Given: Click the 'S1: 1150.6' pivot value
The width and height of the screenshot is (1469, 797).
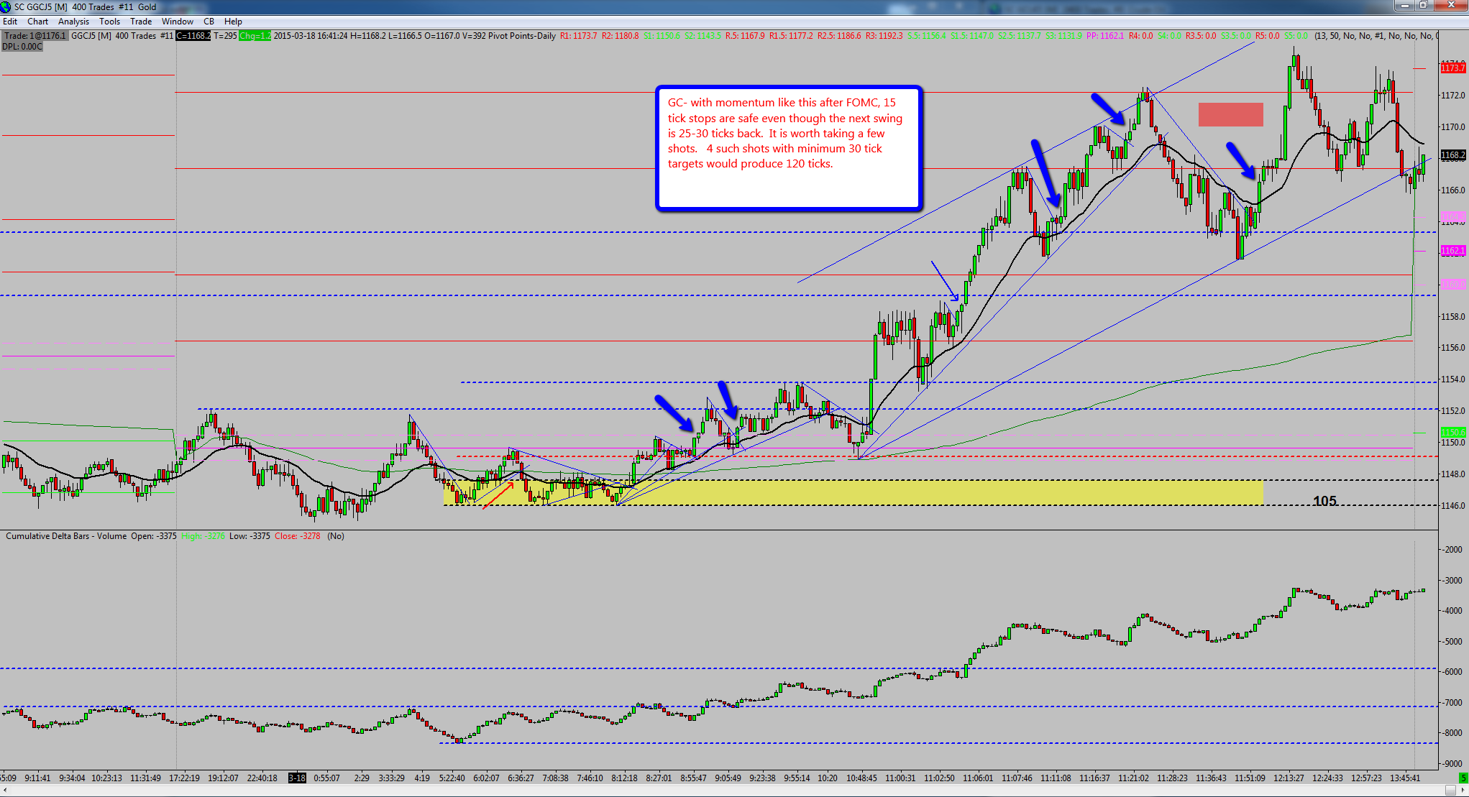Looking at the screenshot, I should coord(662,36).
